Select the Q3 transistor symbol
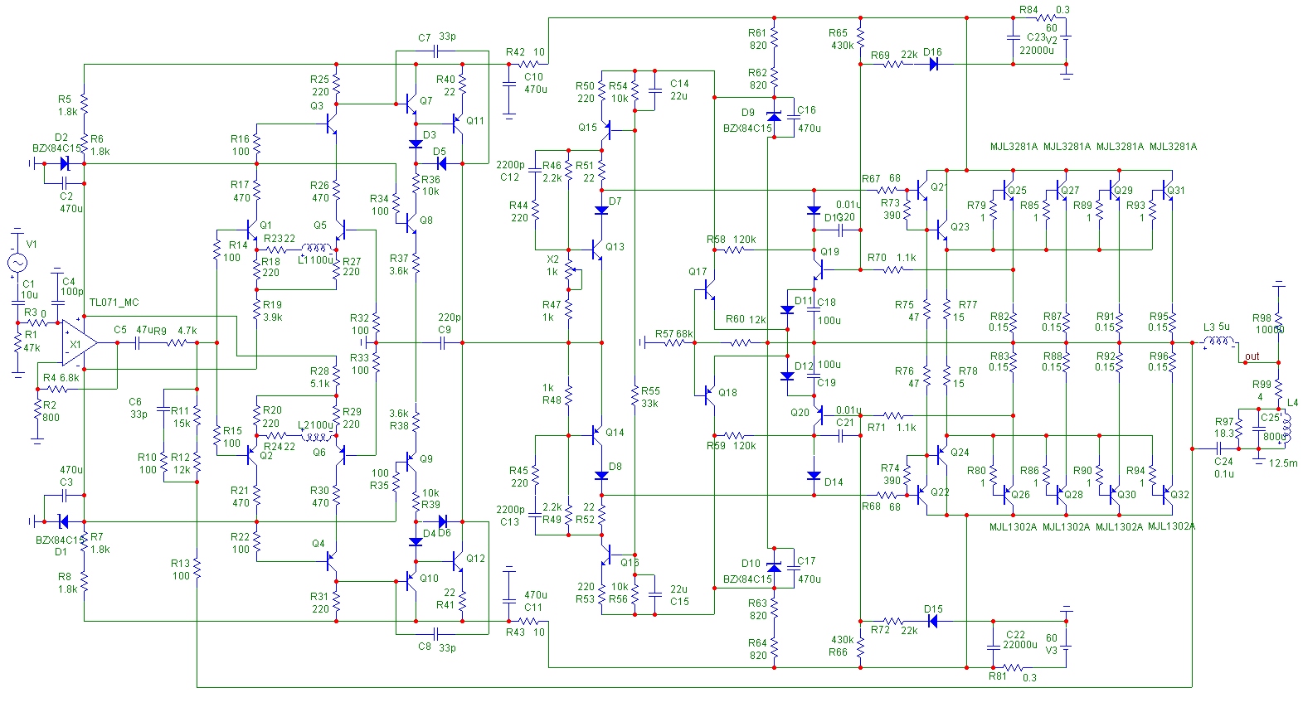Screen dimensions: 1303x717 pyautogui.click(x=330, y=124)
